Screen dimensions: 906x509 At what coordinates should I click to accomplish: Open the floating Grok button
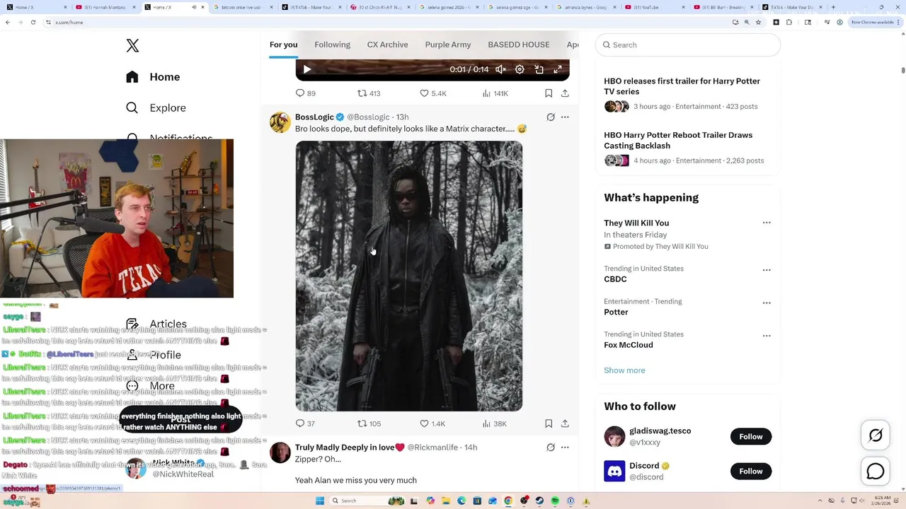click(876, 436)
